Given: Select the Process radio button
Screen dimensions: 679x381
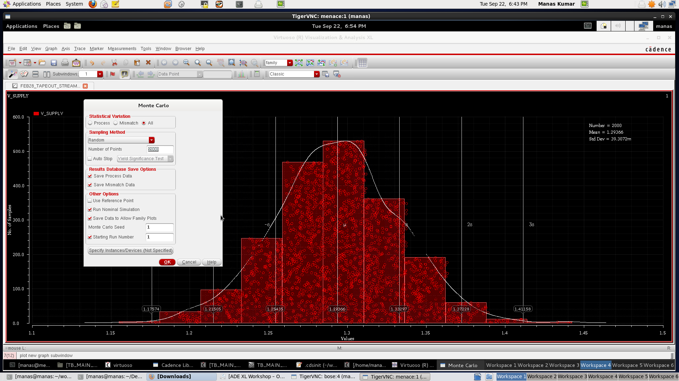Looking at the screenshot, I should (90, 123).
